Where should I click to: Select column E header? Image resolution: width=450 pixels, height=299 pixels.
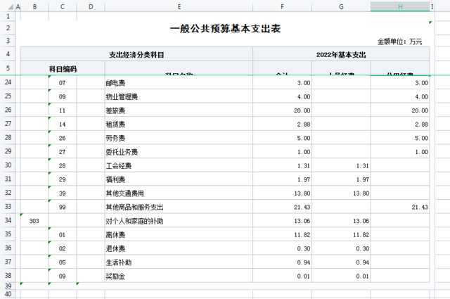tap(179, 6)
